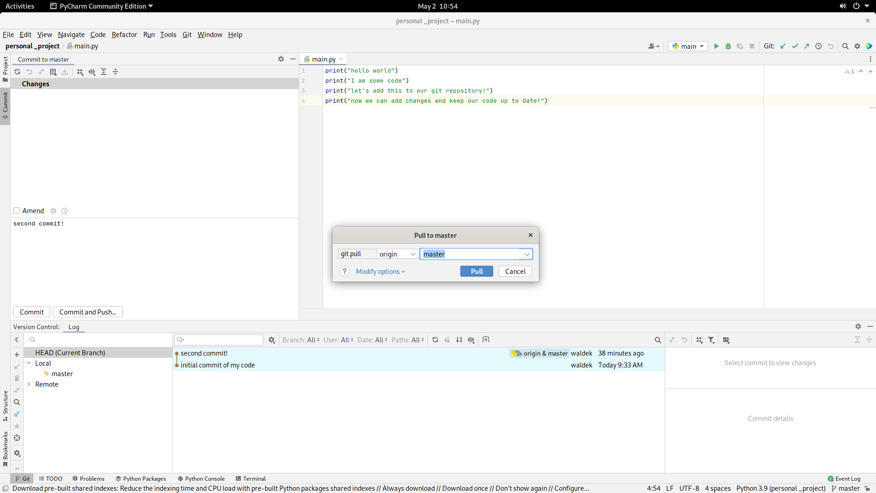Screen dimensions: 876x493
Task: Show Git history clock icon
Action: pyautogui.click(x=819, y=46)
